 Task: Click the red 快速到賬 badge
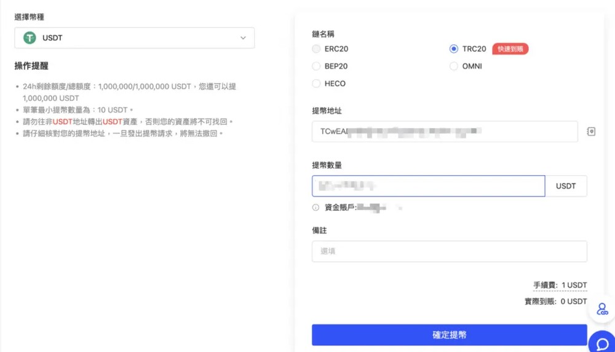[510, 49]
